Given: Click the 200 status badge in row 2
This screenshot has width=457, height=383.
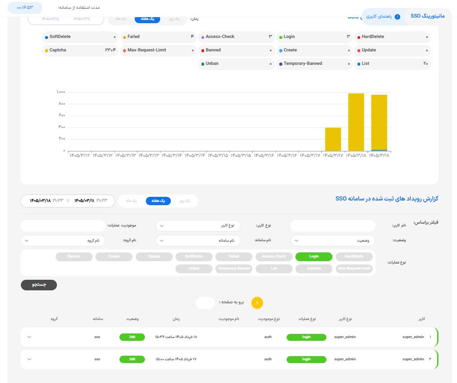Looking at the screenshot, I should pyautogui.click(x=132, y=359).
